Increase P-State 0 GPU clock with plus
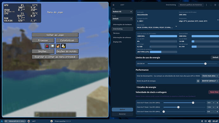The image size is (219, 123). point(217,112)
